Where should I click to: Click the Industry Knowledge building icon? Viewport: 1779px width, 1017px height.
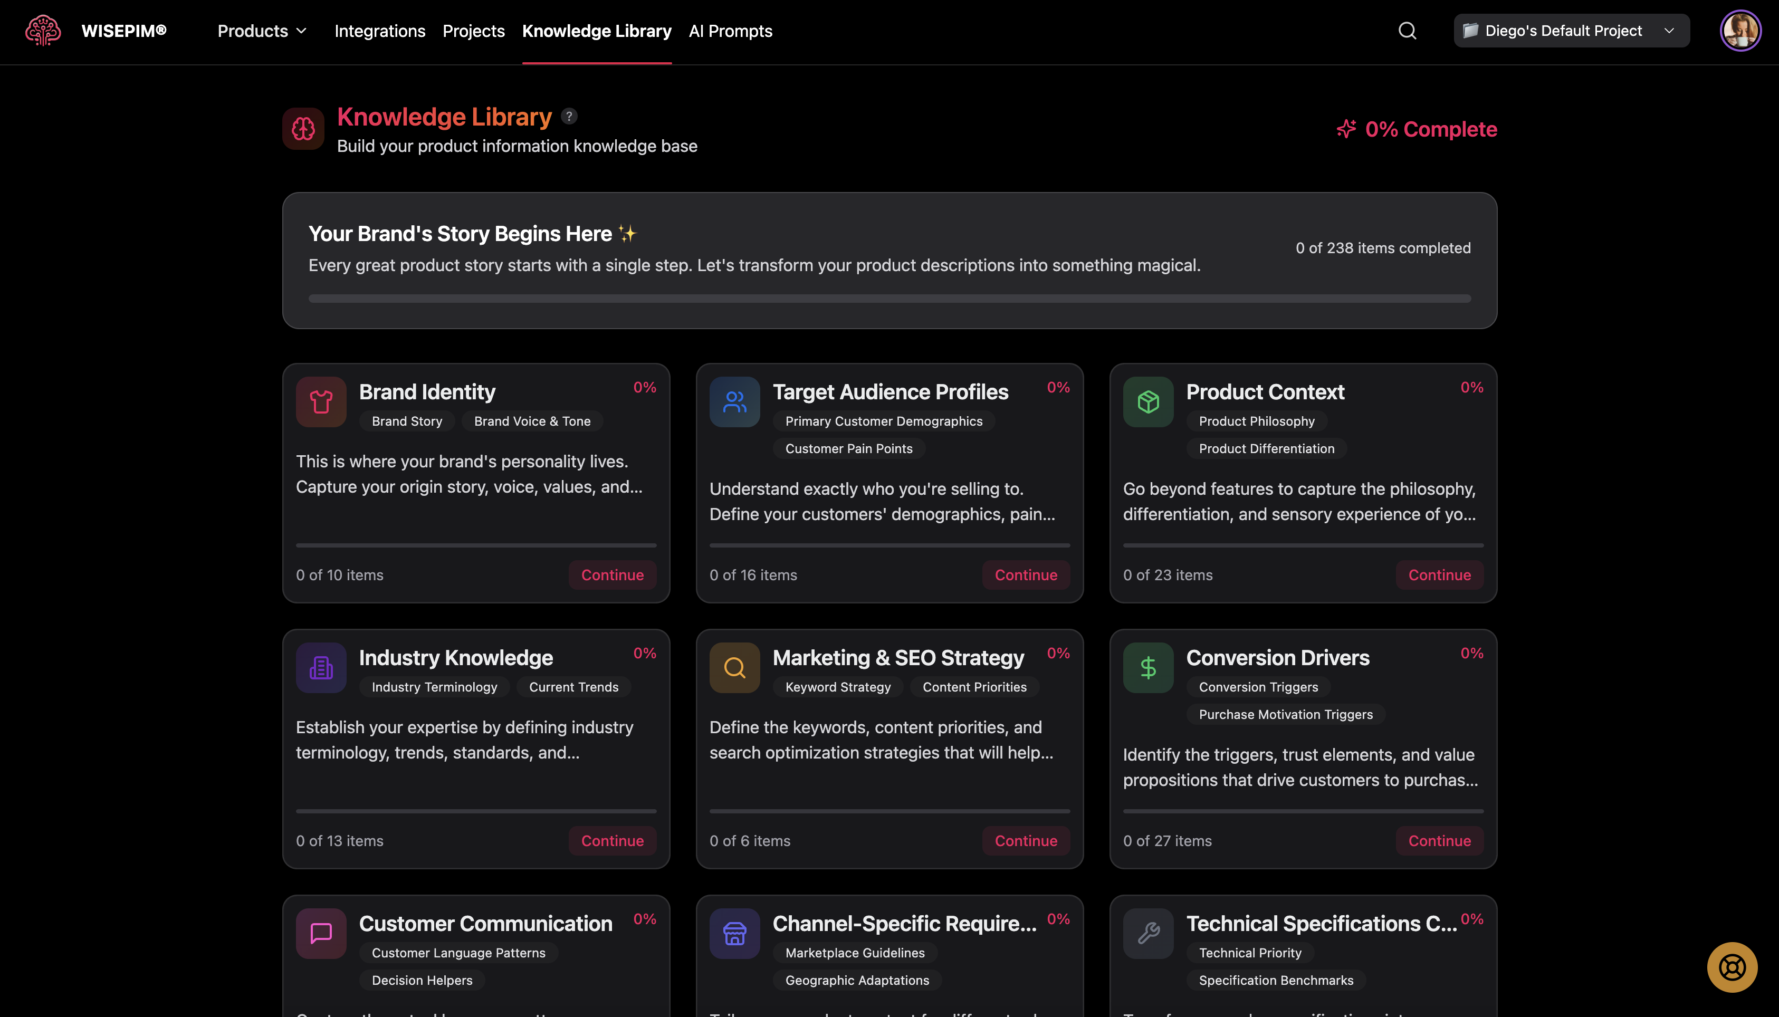(321, 668)
